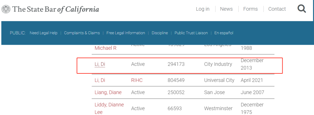The image size is (314, 115).
Task: Select Contact in the top navigation
Action: tap(277, 9)
